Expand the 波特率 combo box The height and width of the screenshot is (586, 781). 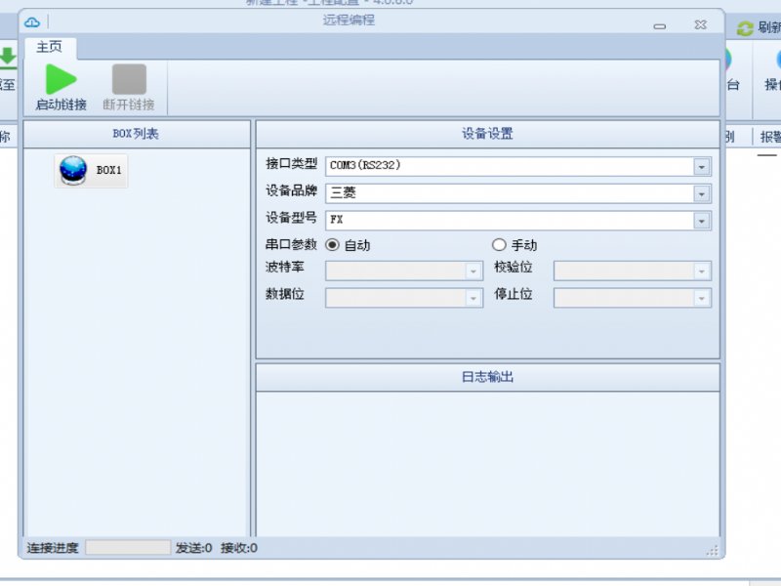[473, 272]
